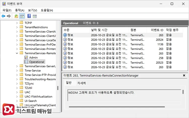Viewport: 189px width, 118px height.
Task: Click the Admin log icon in tree
Action: click(26, 57)
